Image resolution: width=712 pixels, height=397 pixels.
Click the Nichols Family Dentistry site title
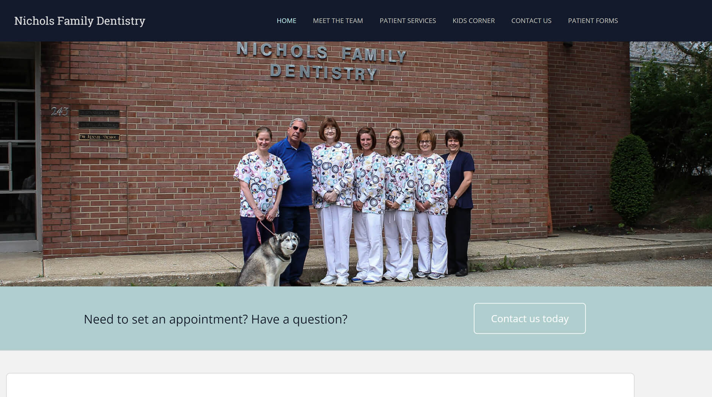(x=80, y=20)
